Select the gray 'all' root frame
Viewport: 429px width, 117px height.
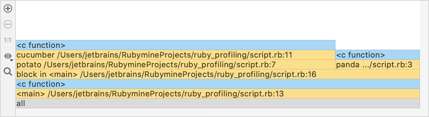[x=218, y=103]
